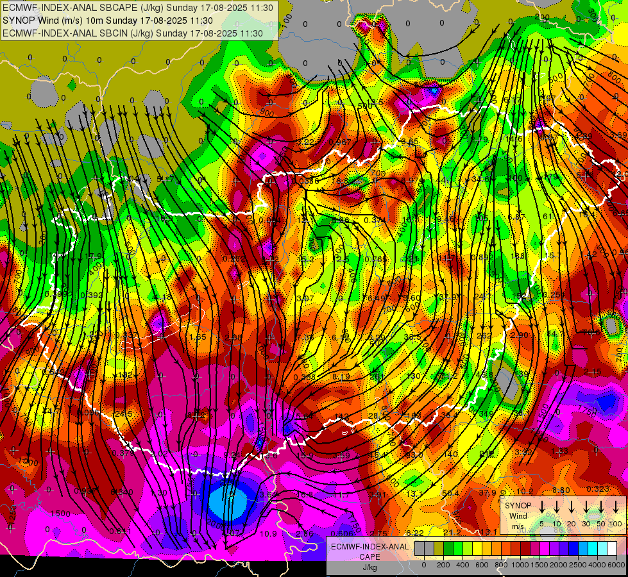Viewport: 628px width, 577px height.
Task: Click the 0.368 value on the map
Action: point(305,377)
